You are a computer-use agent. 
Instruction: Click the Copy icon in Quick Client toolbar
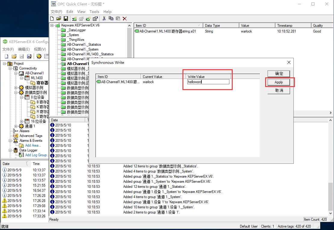[x=111, y=19]
